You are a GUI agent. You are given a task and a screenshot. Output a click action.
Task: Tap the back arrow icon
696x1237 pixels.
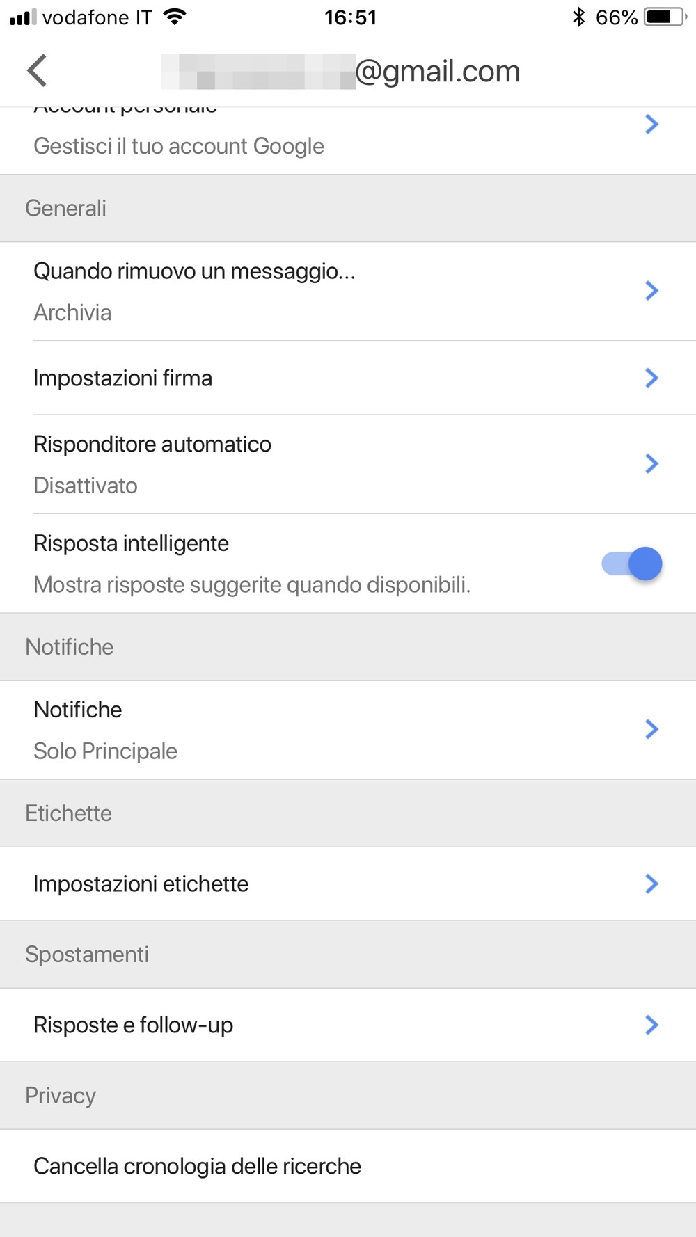[37, 70]
